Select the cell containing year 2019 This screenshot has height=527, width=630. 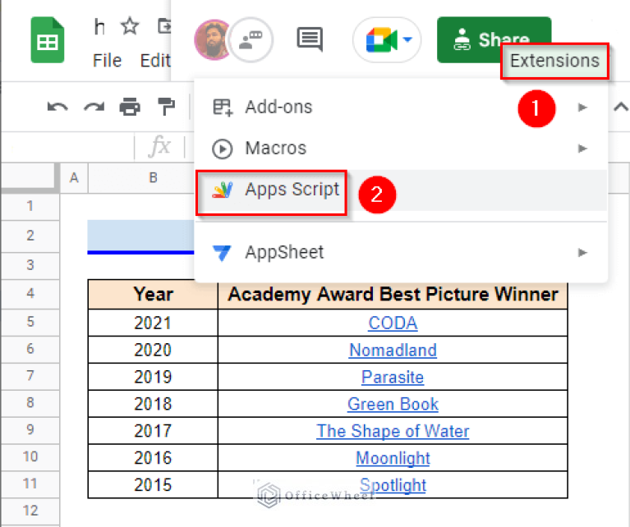pyautogui.click(x=153, y=377)
